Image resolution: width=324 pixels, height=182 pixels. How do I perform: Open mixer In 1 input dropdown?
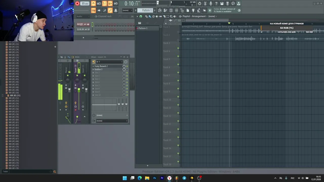tap(109, 62)
